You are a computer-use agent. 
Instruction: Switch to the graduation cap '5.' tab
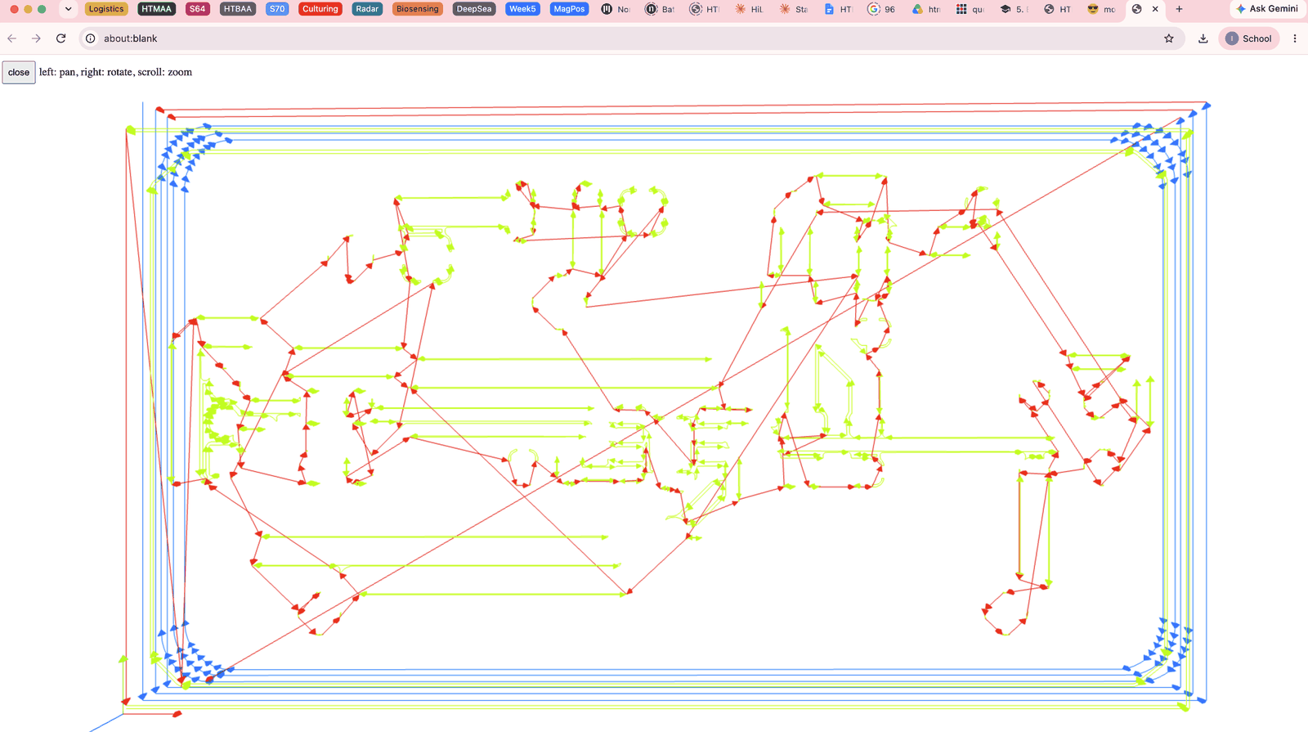tap(1015, 9)
